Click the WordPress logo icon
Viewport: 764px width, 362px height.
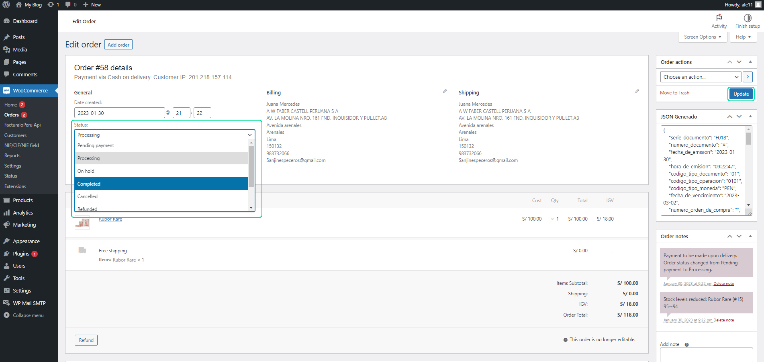point(6,5)
